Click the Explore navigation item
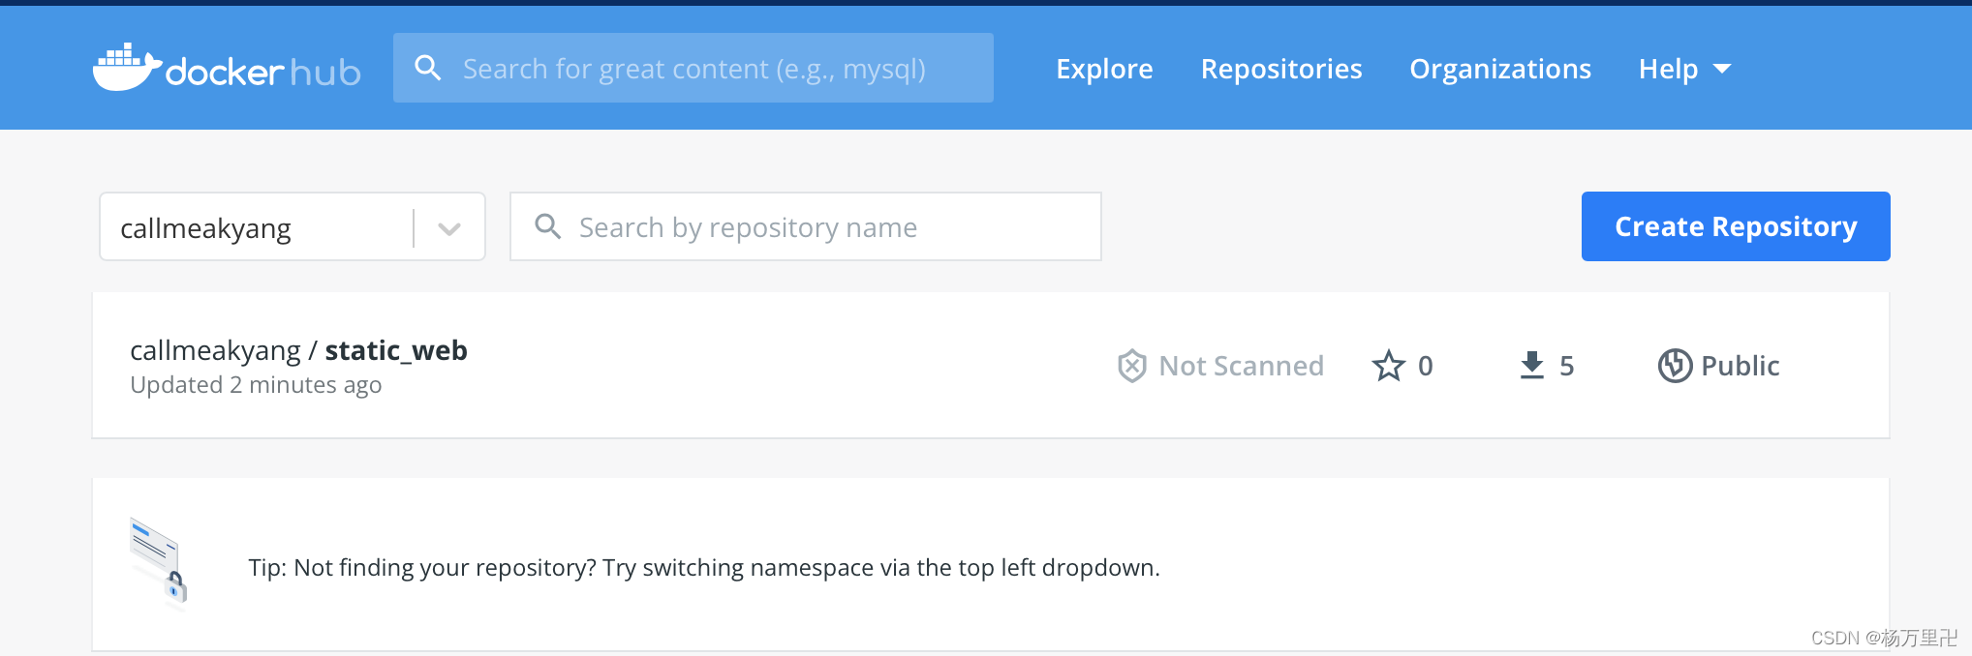Viewport: 1972px width, 656px height. pos(1103,68)
